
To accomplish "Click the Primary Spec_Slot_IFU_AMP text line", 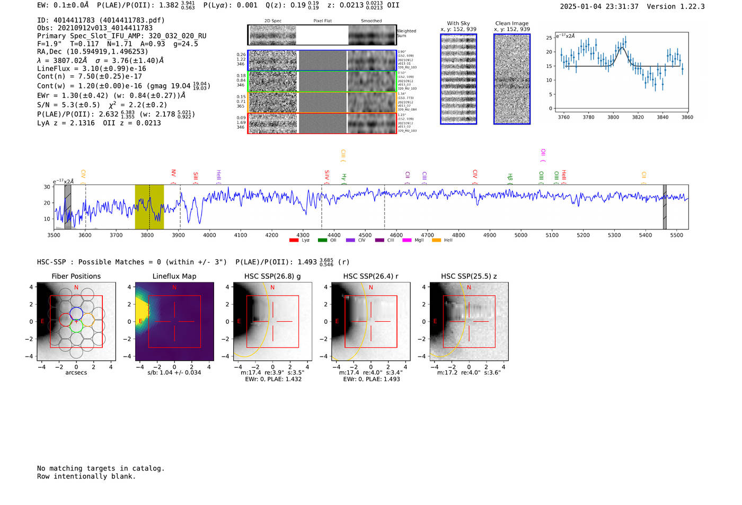I will pyautogui.click(x=122, y=36).
